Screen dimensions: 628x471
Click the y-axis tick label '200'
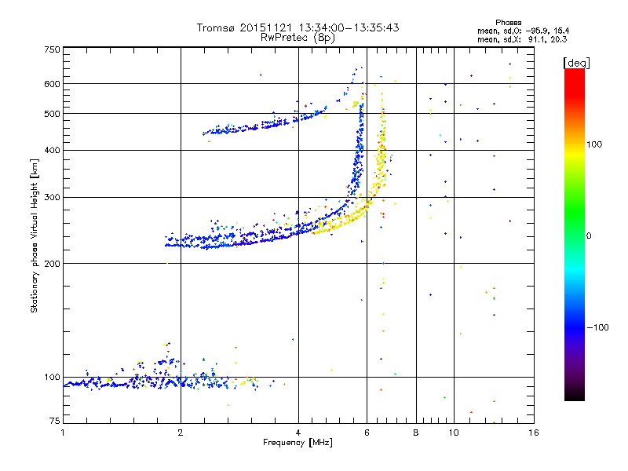pos(53,264)
